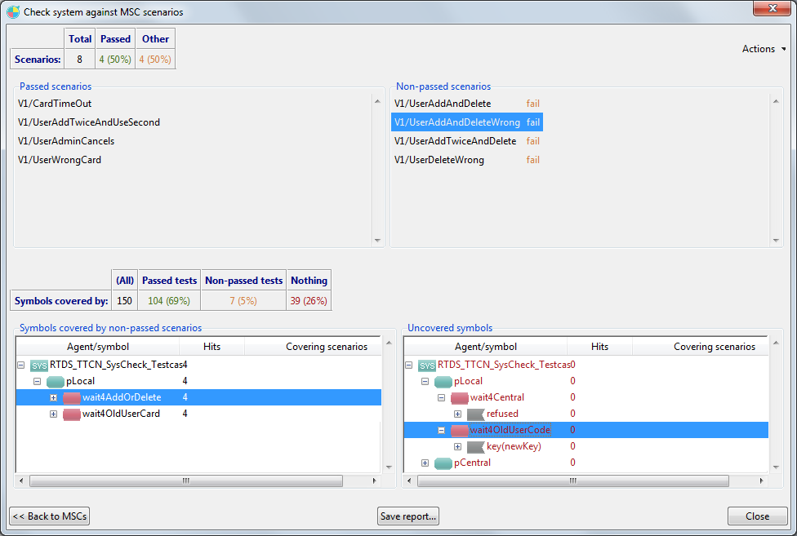
Task: Click the pLocal process icon in left tree
Action: [x=56, y=382]
